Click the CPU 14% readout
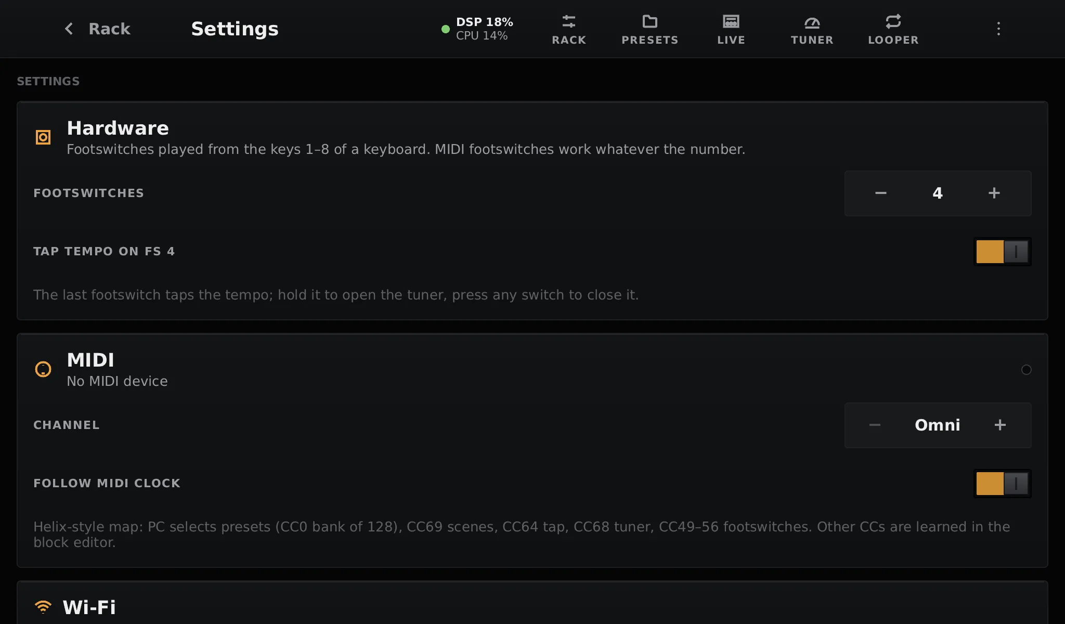1065x624 pixels. point(482,36)
